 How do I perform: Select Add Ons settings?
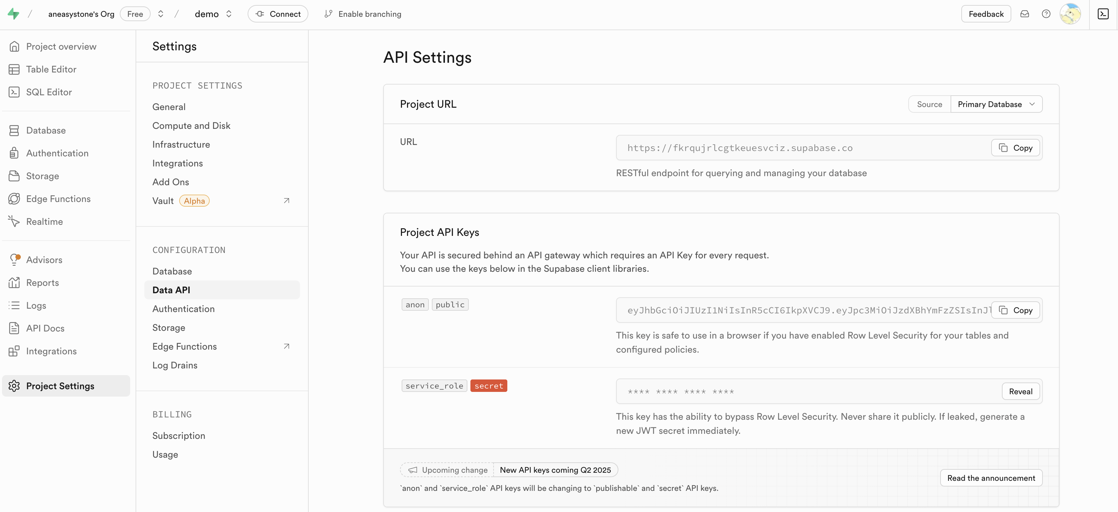pyautogui.click(x=170, y=182)
